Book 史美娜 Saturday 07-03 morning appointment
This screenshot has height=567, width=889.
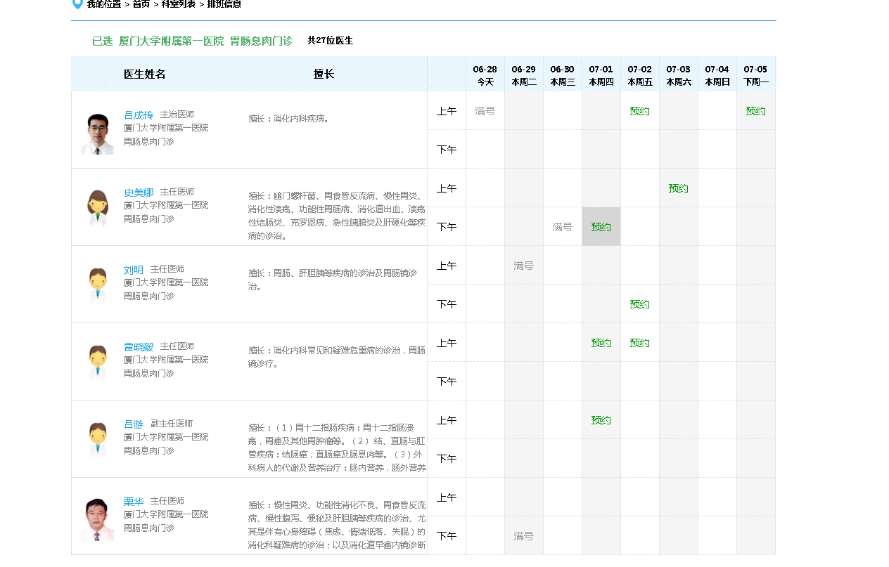pos(678,188)
